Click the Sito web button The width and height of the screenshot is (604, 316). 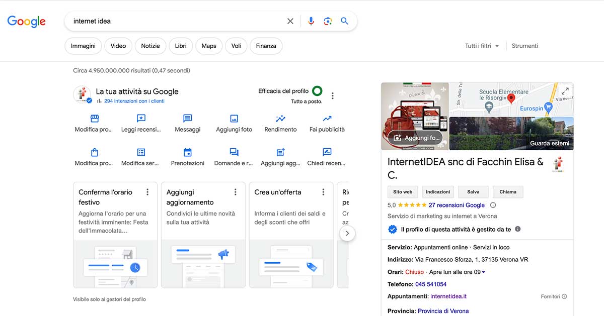(403, 192)
